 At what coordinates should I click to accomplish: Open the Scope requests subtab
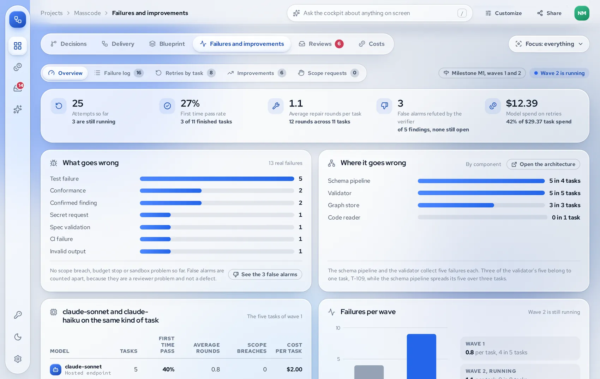click(328, 73)
